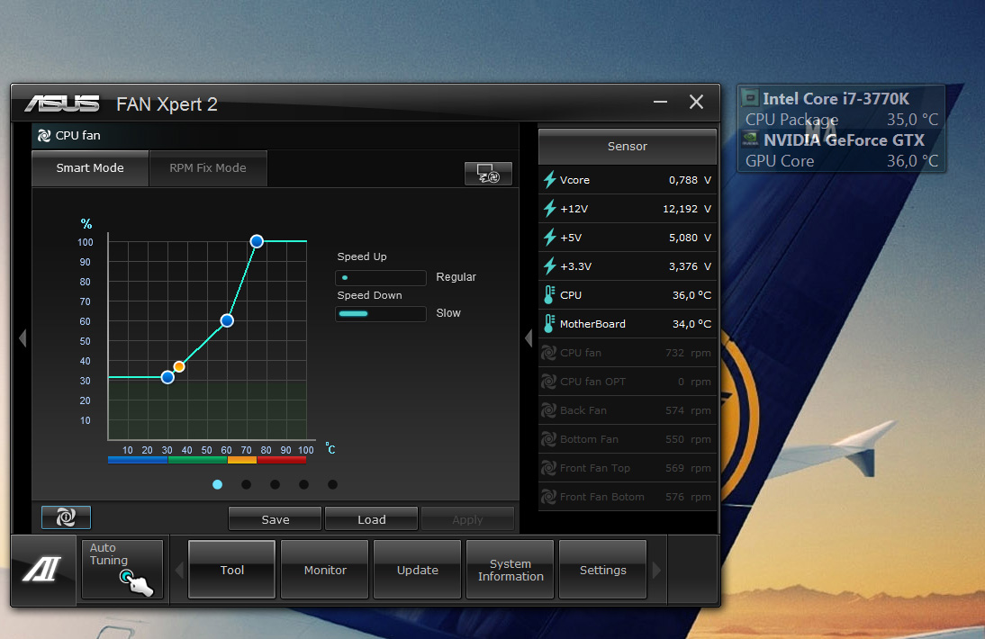This screenshot has height=639, width=985.
Task: Click the CPU thermometer icon
Action: tap(549, 295)
